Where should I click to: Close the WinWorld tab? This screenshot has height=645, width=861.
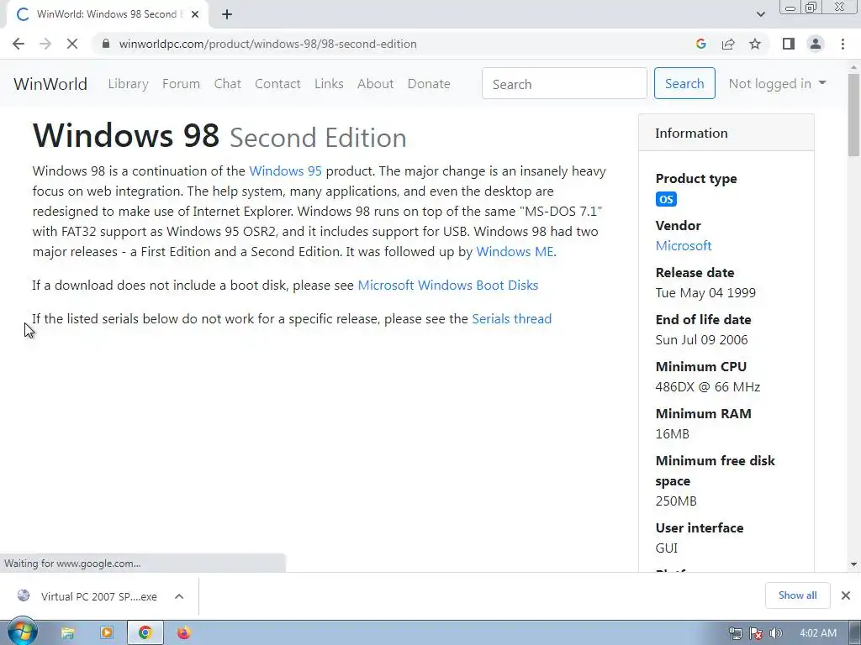tap(195, 14)
